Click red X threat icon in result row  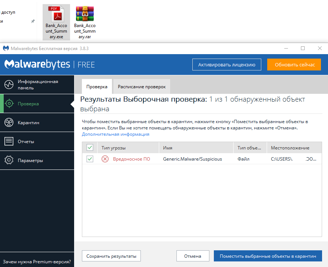[105, 159]
